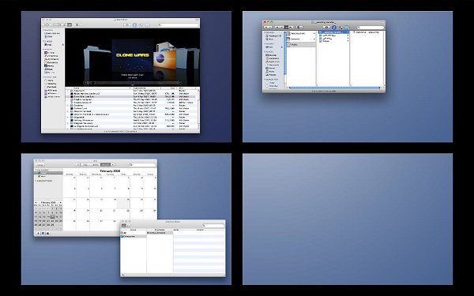
Task: Click the Action gear menu in the Cover Flow Finder
Action: click(77, 24)
